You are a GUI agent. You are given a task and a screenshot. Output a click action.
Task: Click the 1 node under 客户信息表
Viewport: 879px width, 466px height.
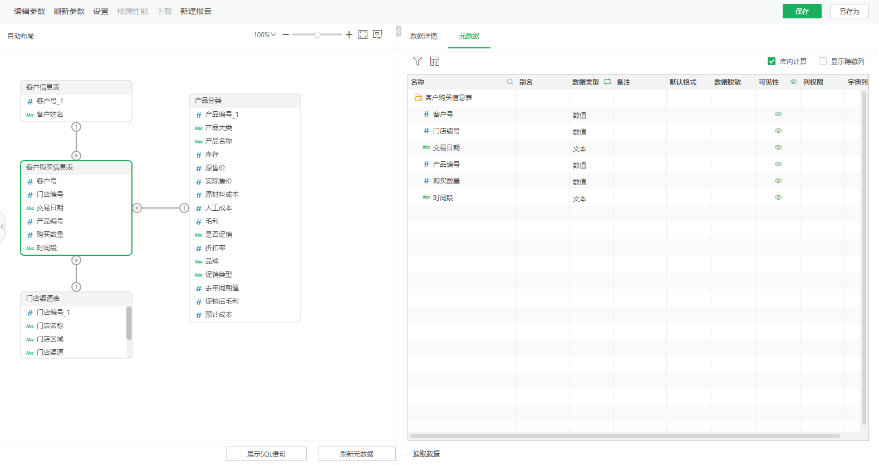click(x=76, y=127)
